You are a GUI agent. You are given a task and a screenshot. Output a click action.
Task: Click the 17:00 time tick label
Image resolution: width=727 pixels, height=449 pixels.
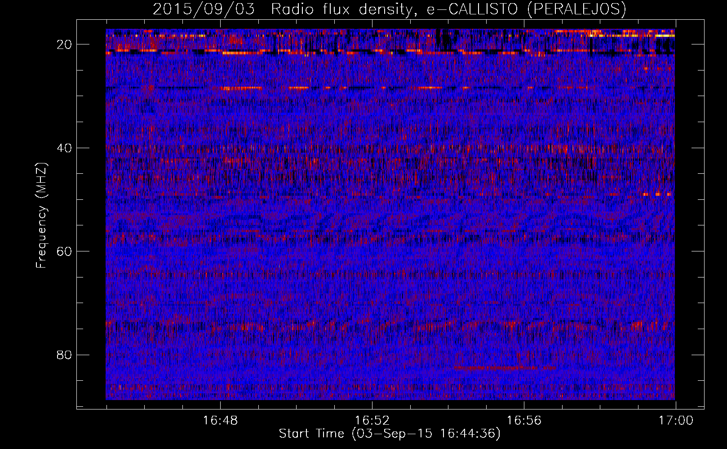tap(676, 421)
